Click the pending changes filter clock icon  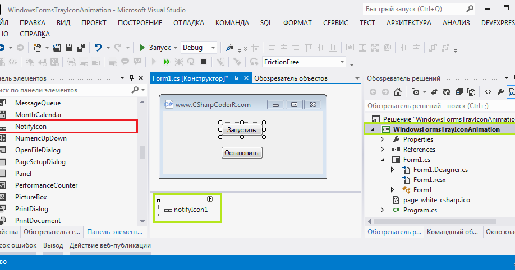pos(416,92)
